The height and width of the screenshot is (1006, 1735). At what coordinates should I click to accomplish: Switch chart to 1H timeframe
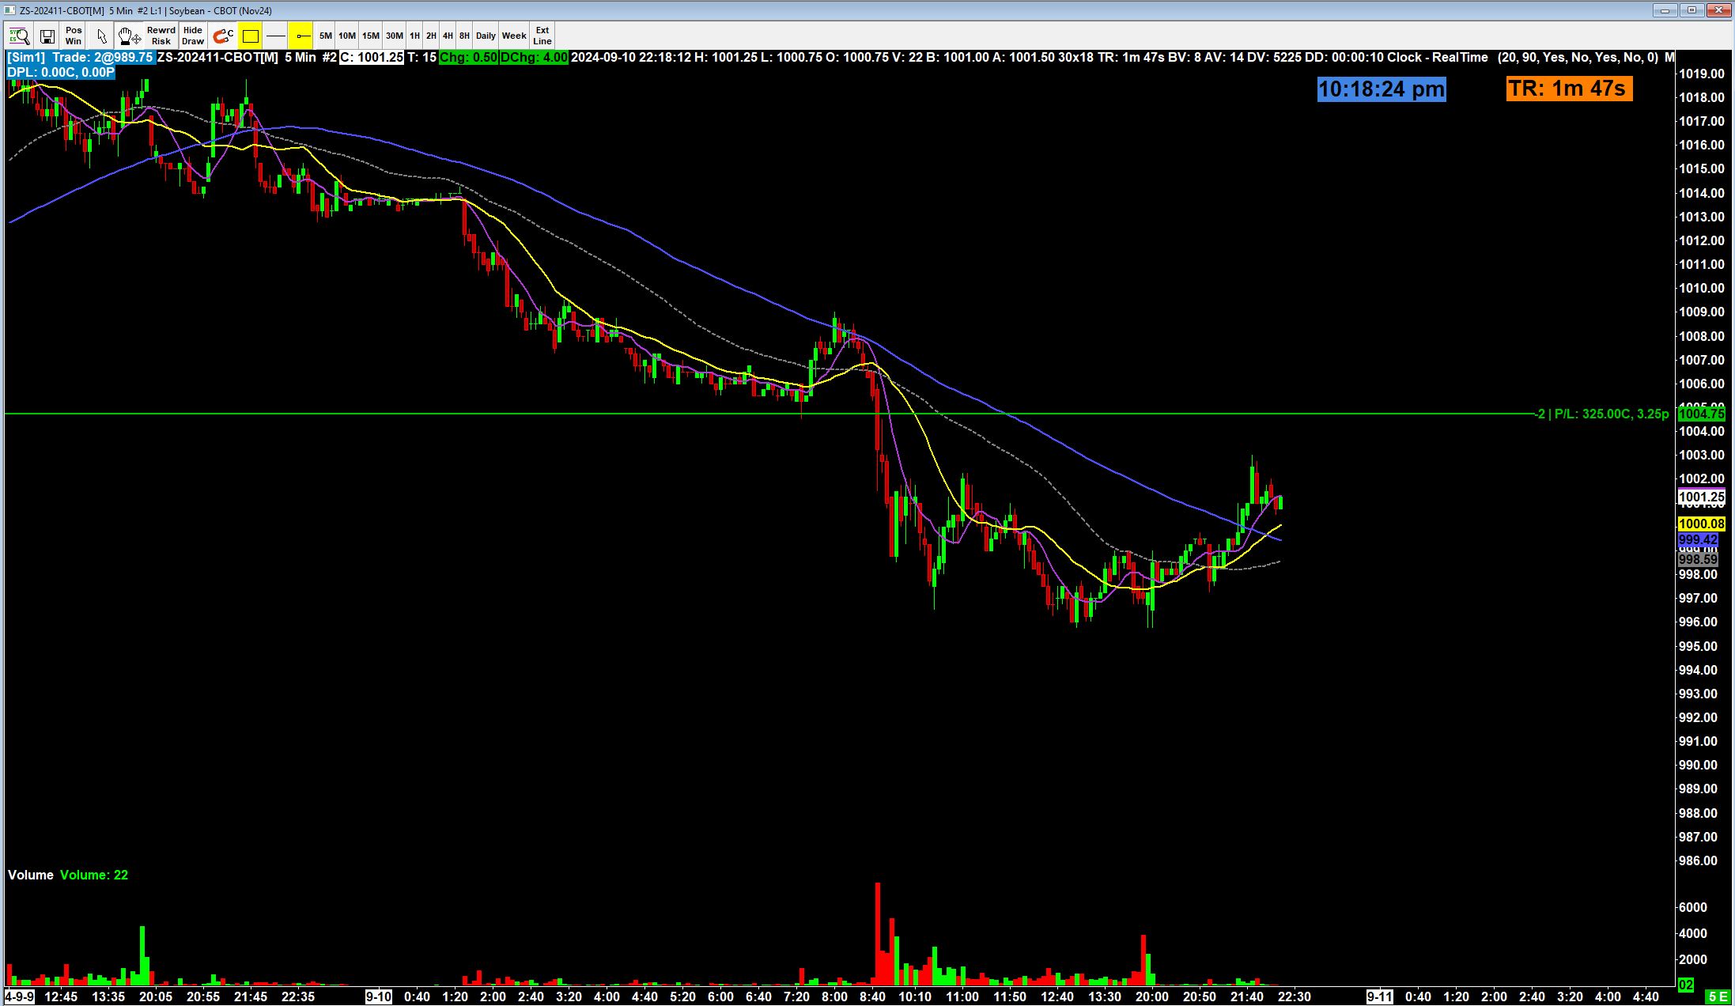pos(414,36)
